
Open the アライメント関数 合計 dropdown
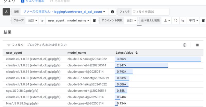131,20
